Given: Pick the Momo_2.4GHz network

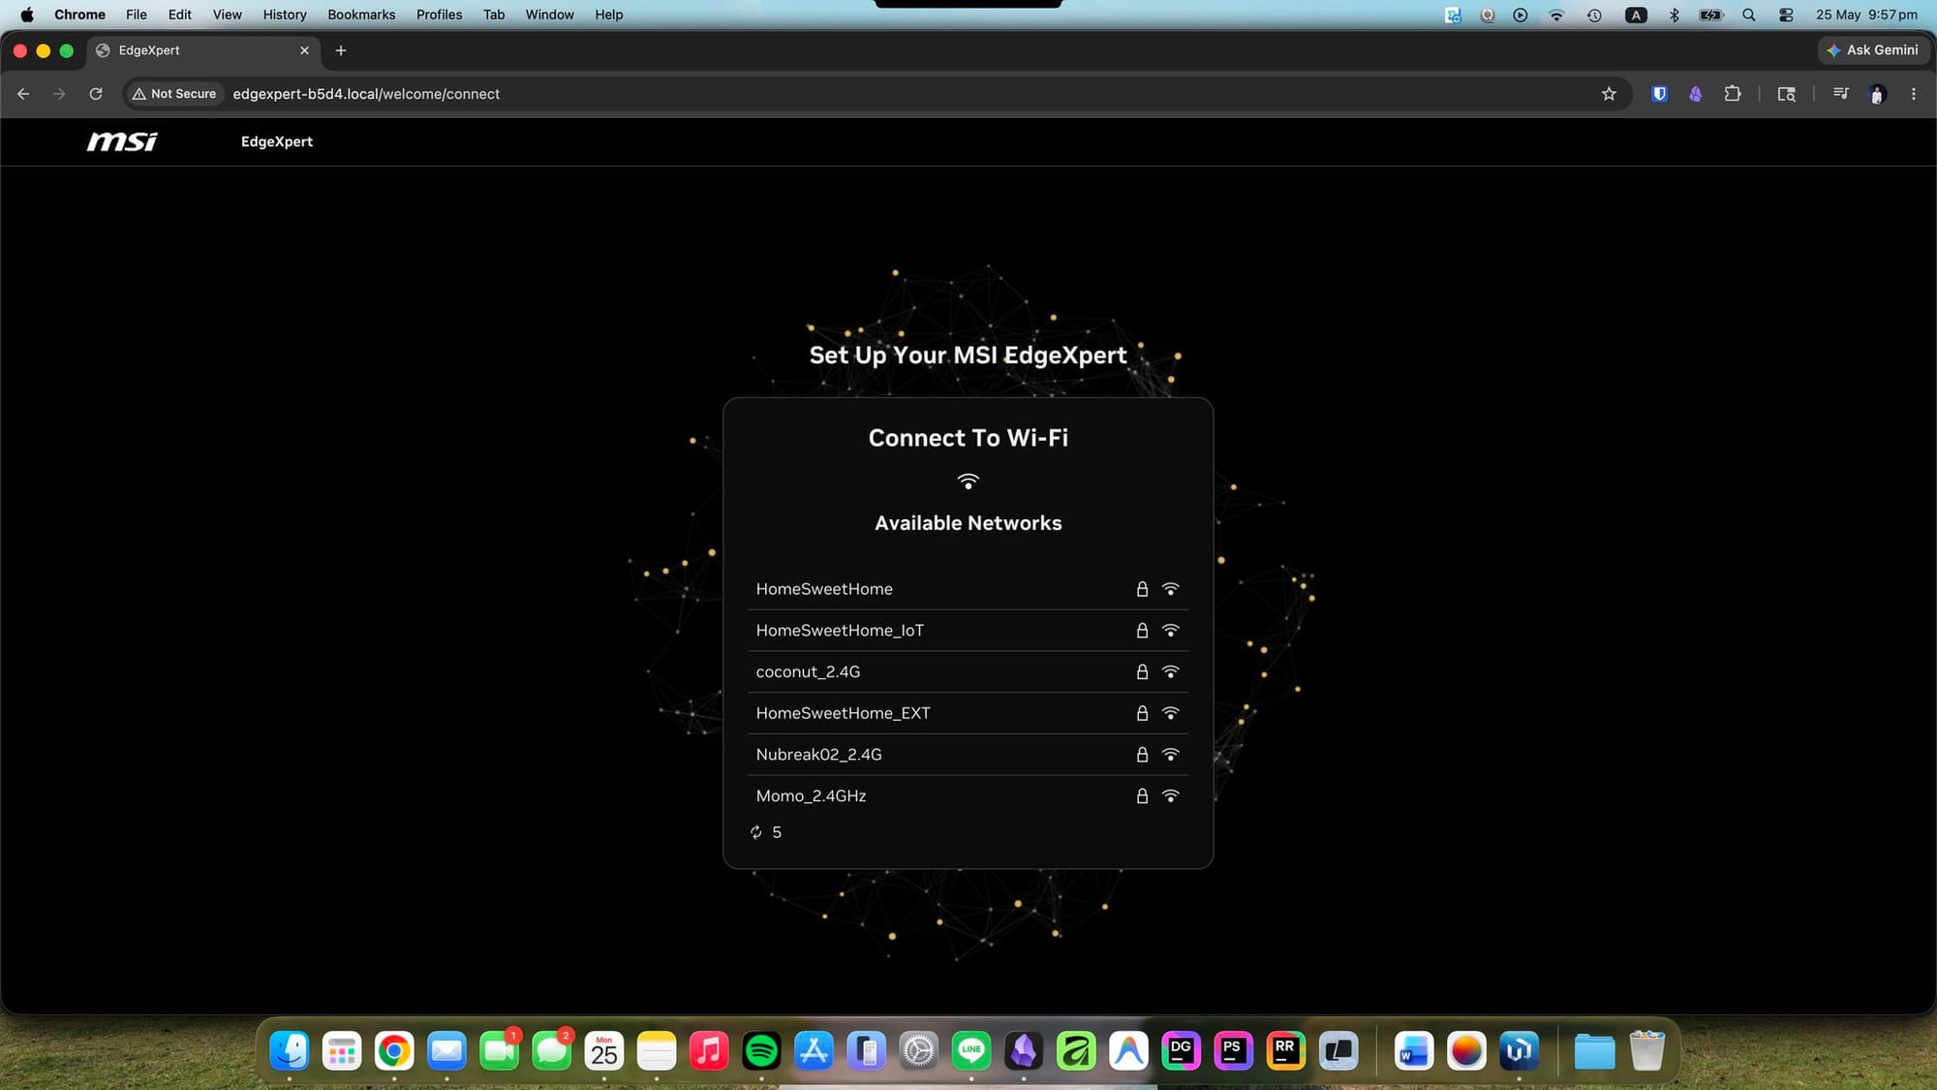Looking at the screenshot, I should [x=968, y=795].
